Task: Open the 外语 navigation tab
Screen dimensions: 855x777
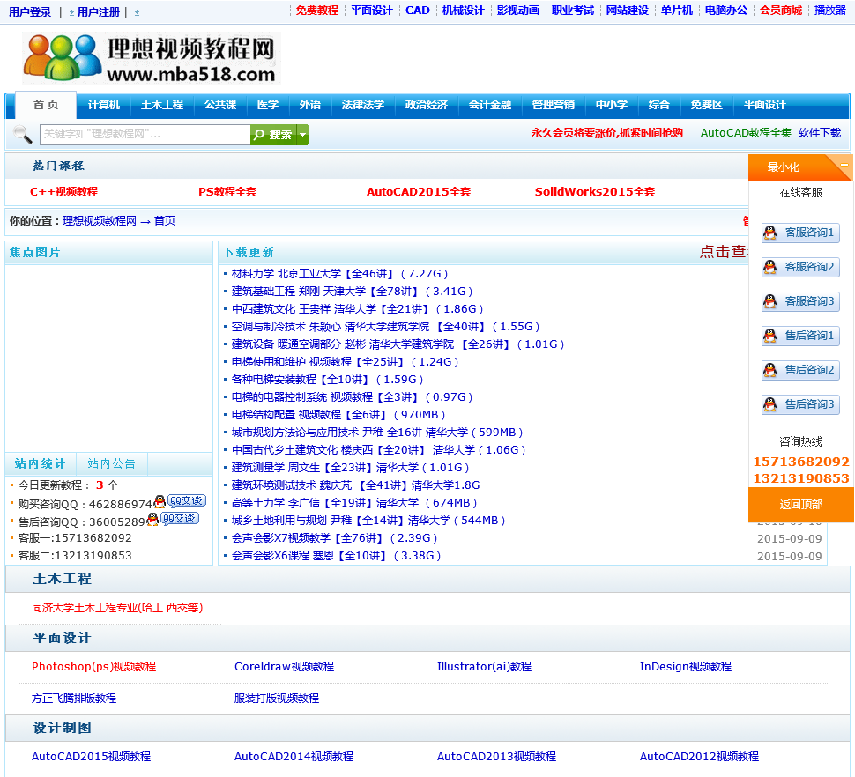Action: (309, 105)
